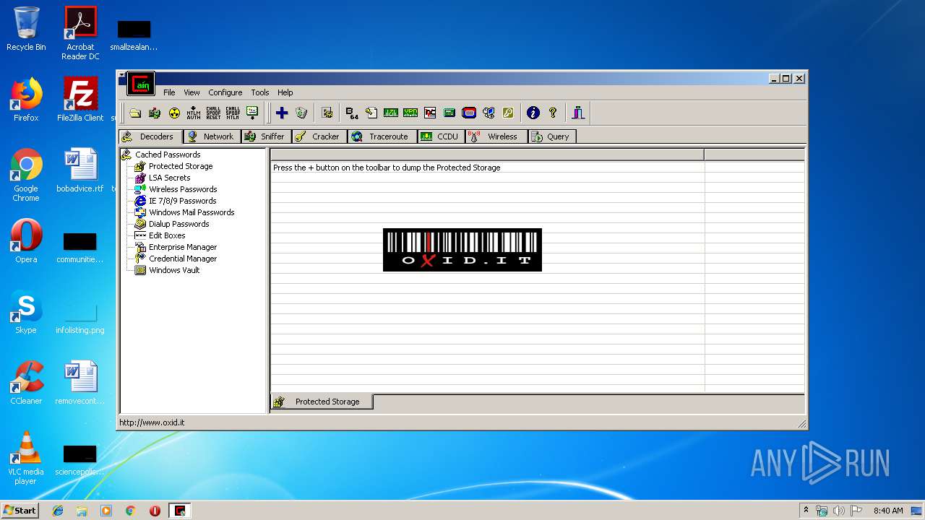This screenshot has height=520, width=925.
Task: Select the Decoders tab
Action: pyautogui.click(x=150, y=136)
